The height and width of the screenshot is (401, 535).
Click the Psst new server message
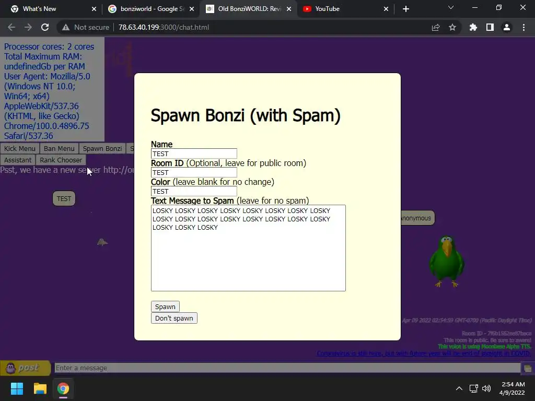(x=67, y=170)
